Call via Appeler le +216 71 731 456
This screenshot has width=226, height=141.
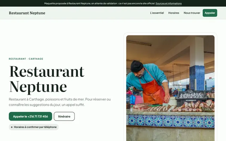(x=30, y=116)
